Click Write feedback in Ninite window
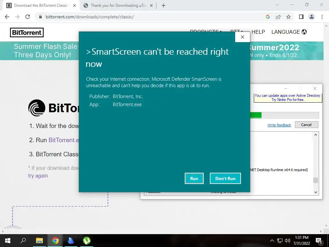 (279, 125)
